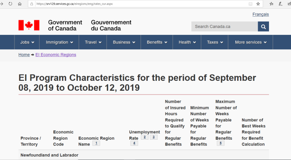Click the Economic Region Code column header
Screen dimensions: 291x160
[x=63, y=138]
